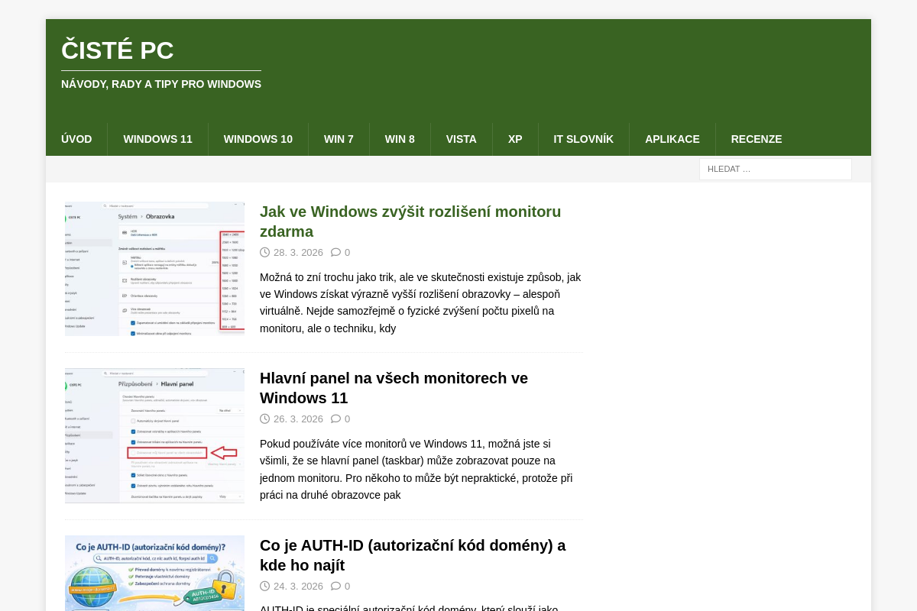Navigate to ÚVOD
The image size is (917, 611).
76,139
